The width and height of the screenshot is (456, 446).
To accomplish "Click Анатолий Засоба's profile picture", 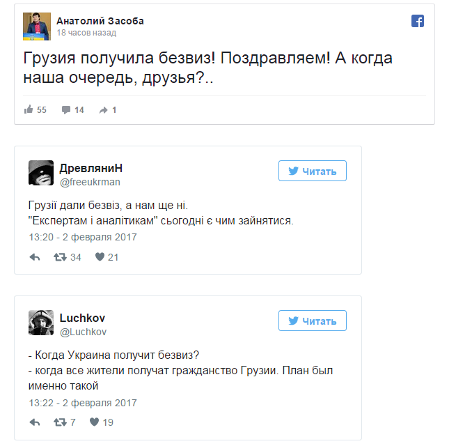I will click(x=36, y=26).
